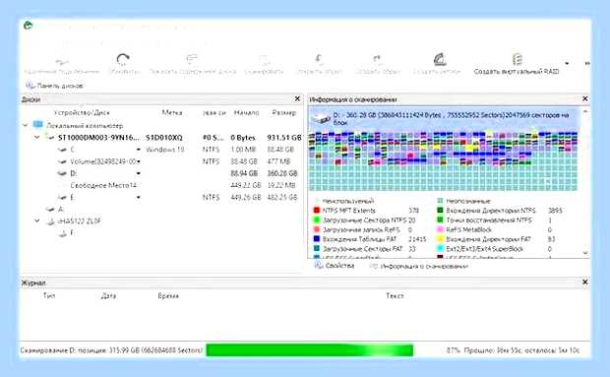Collapse the iHAS122 drive node

click(37, 220)
